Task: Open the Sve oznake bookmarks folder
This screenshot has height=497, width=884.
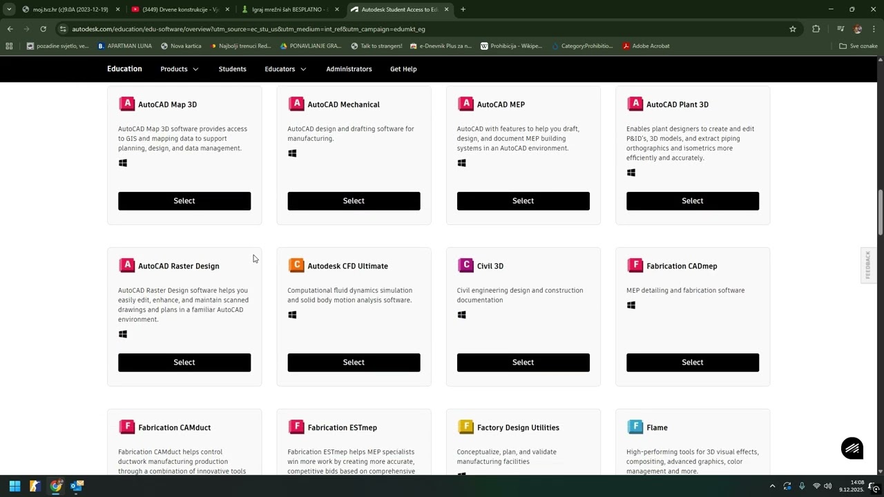Action: click(x=858, y=46)
